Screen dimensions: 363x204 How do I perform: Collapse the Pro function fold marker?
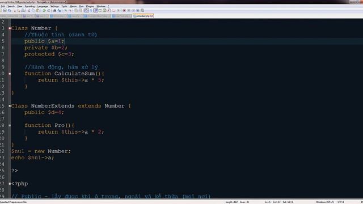[10, 125]
